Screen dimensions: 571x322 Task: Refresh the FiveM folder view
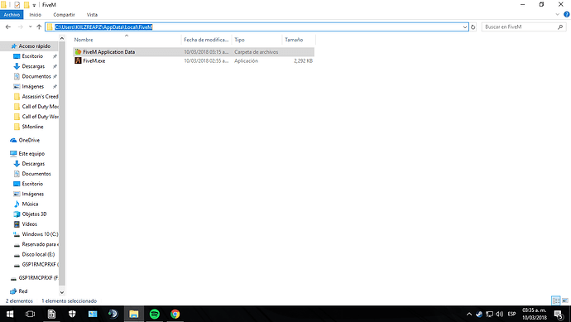pos(473,27)
